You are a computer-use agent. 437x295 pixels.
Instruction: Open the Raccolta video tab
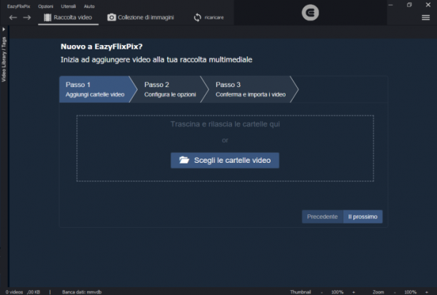click(x=68, y=17)
